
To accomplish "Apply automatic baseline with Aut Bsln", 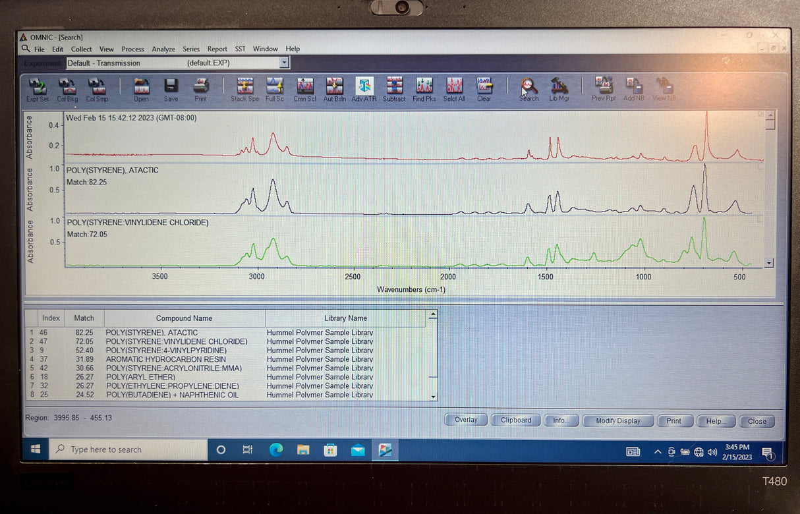I will pos(334,88).
